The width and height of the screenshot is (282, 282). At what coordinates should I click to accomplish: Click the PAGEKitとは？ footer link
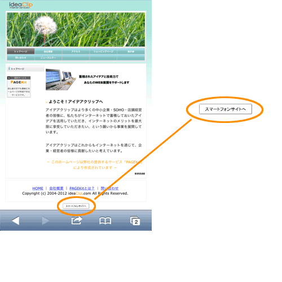click(82, 188)
